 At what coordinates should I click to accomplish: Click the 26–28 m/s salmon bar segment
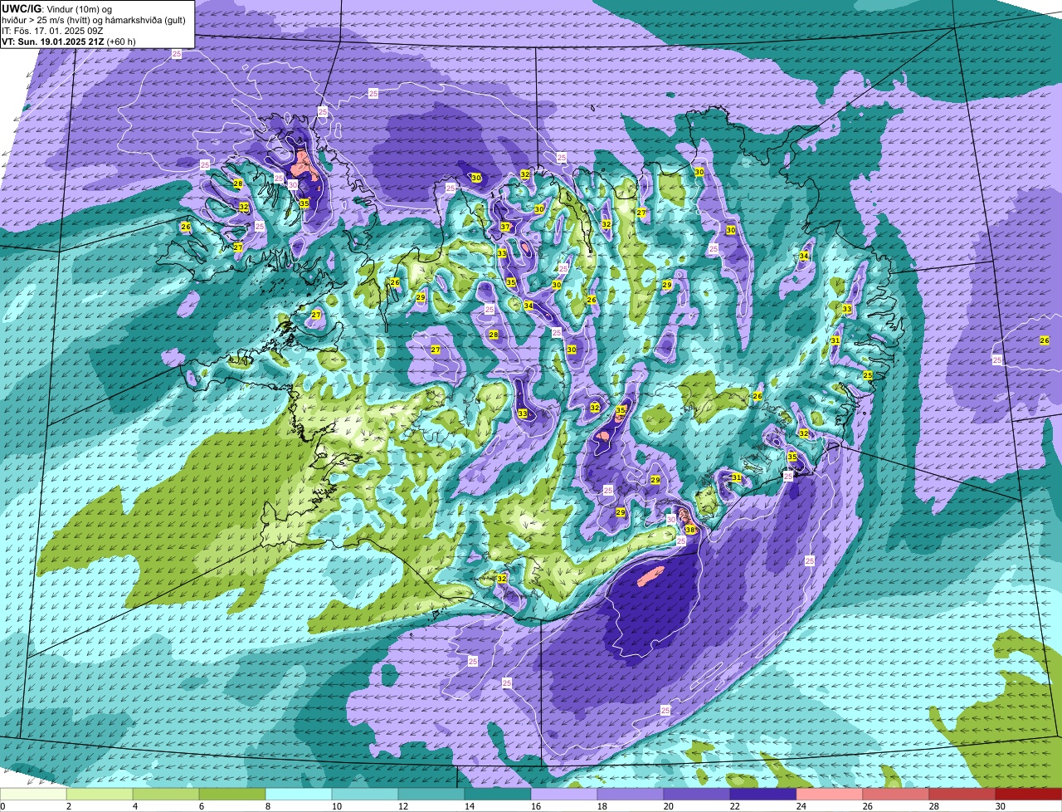tap(896, 794)
